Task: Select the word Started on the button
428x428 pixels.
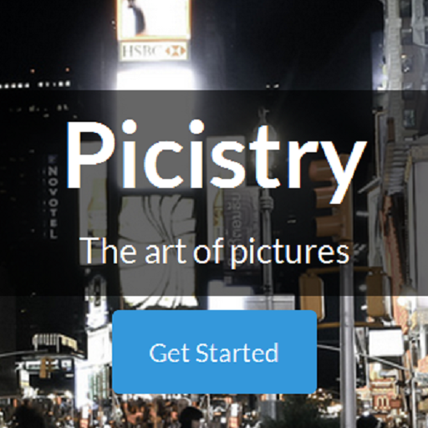Action: click(x=237, y=353)
